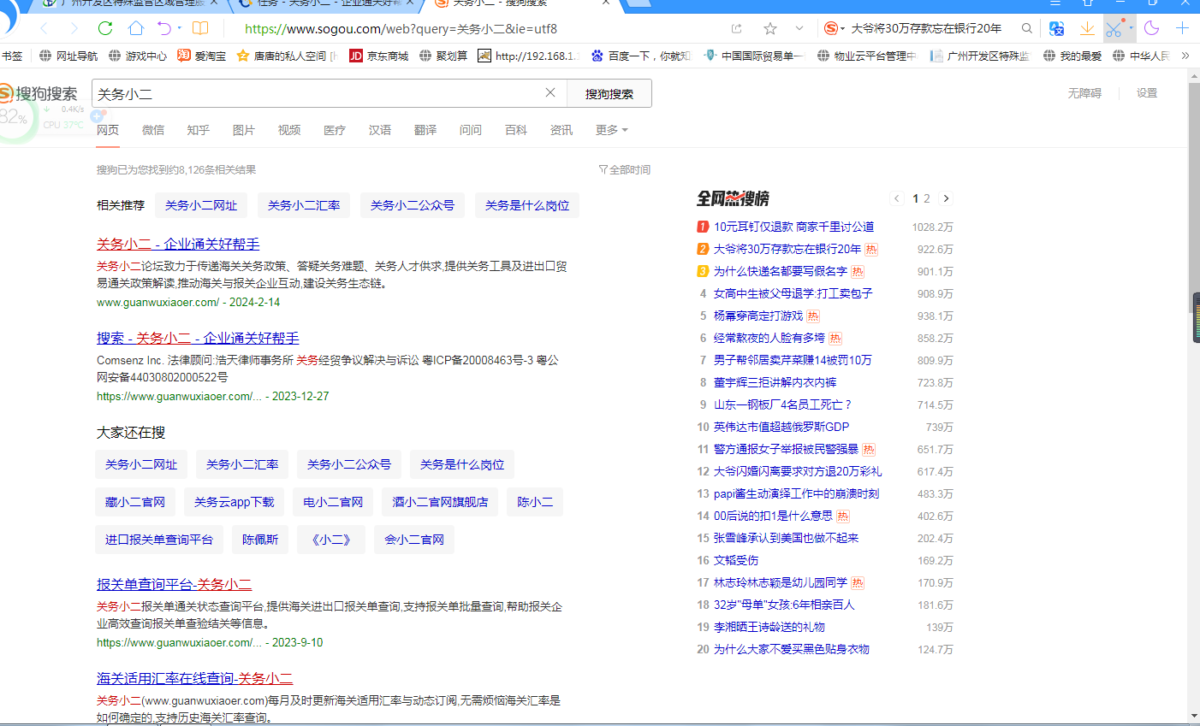Screen dimensions: 1200x726
Task: Expand 更多 search categories dropdown
Action: [x=612, y=130]
